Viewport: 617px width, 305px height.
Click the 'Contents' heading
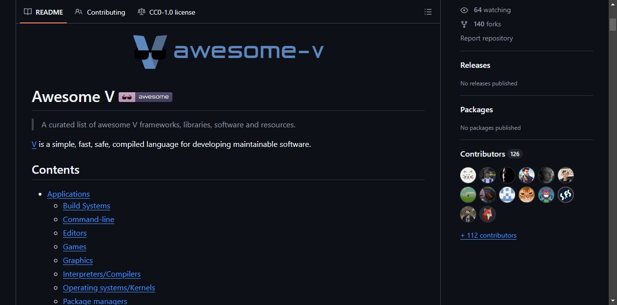click(x=56, y=170)
